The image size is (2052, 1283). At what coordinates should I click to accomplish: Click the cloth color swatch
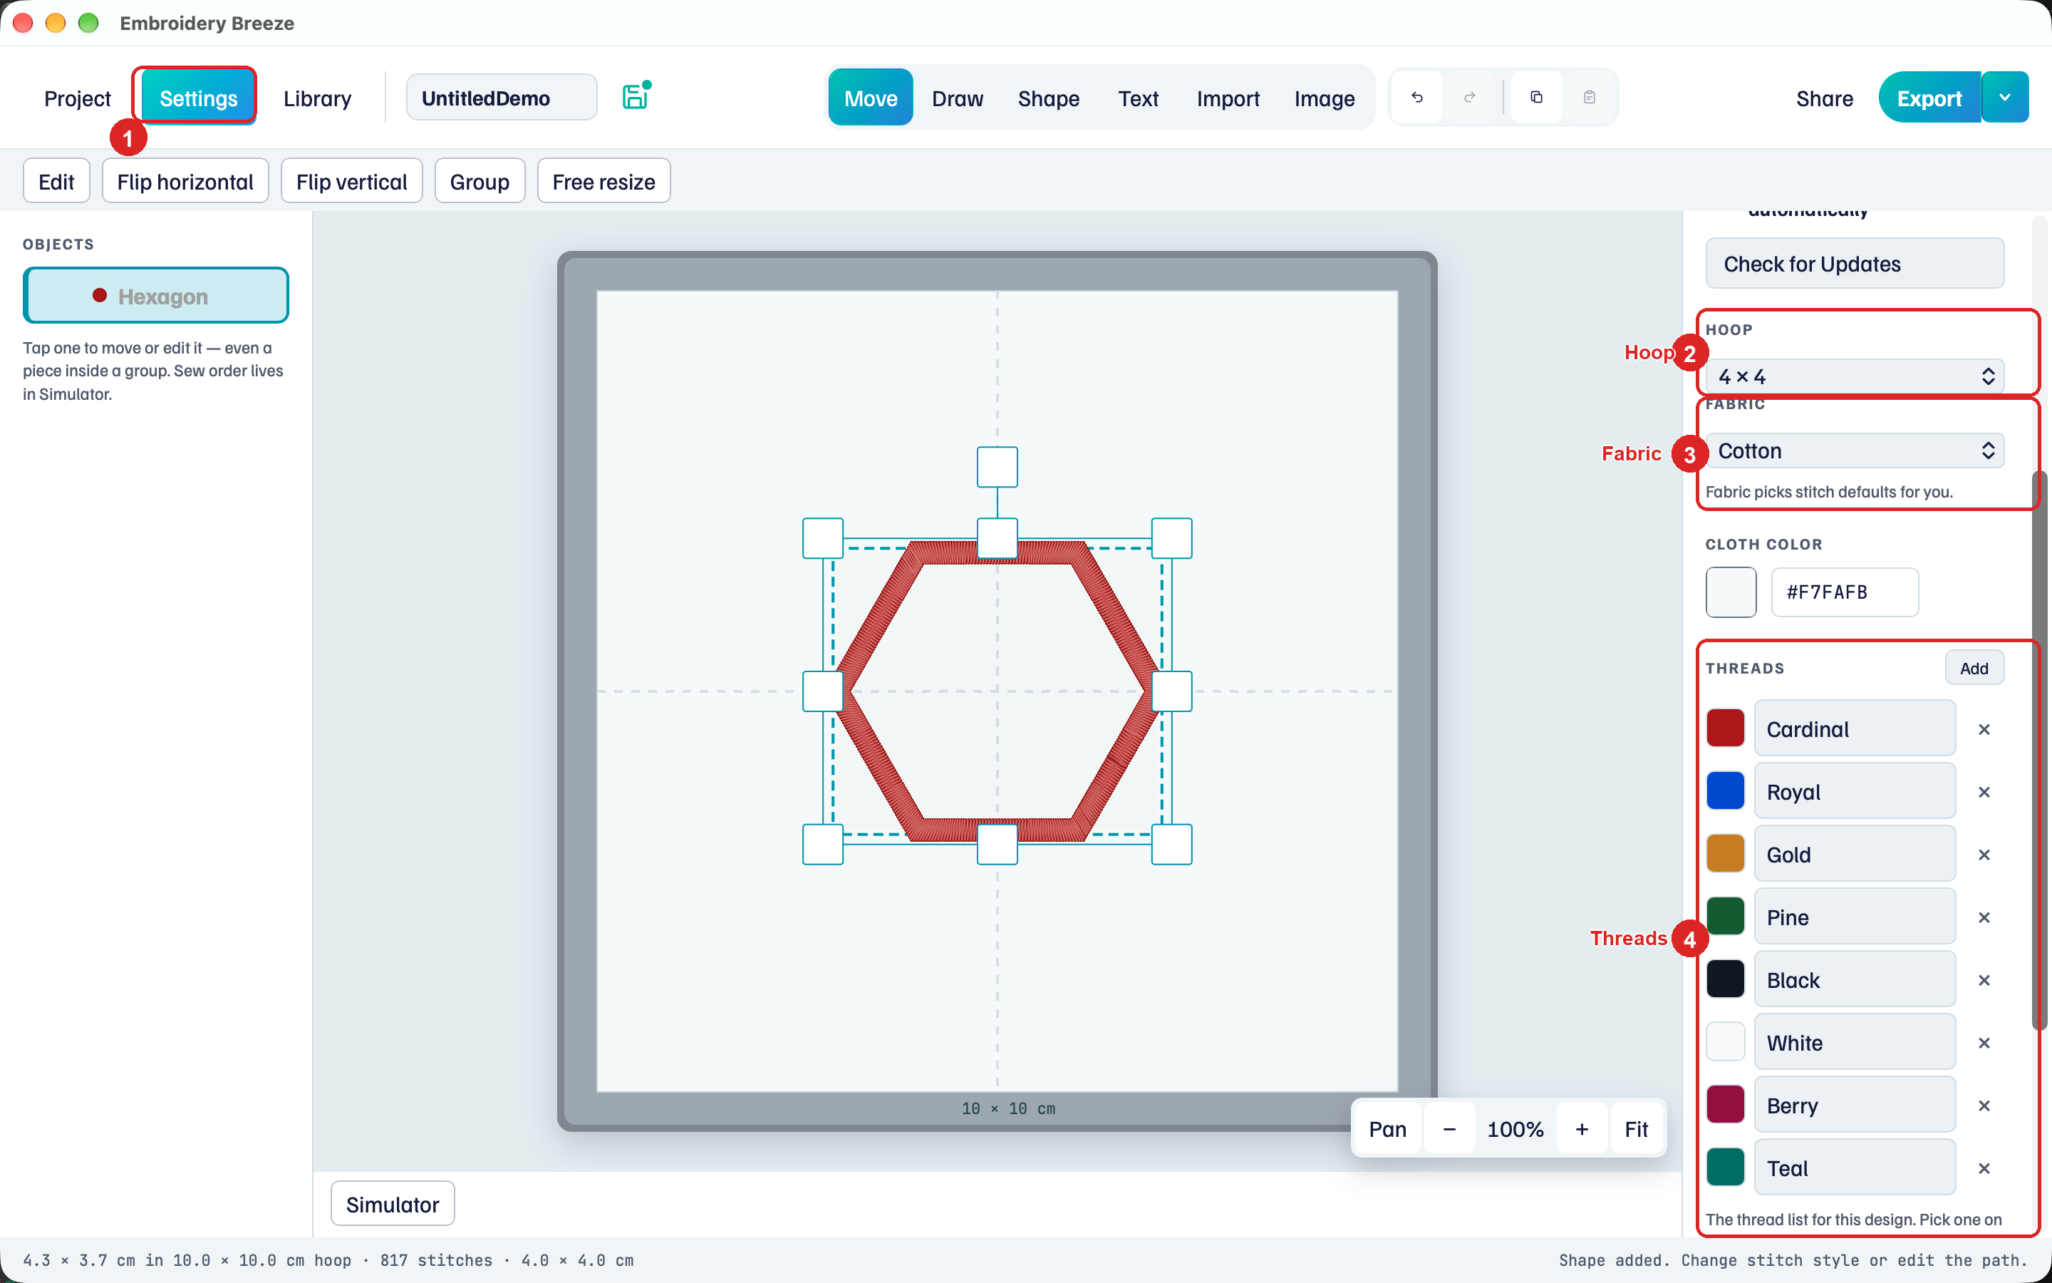pyautogui.click(x=1731, y=592)
